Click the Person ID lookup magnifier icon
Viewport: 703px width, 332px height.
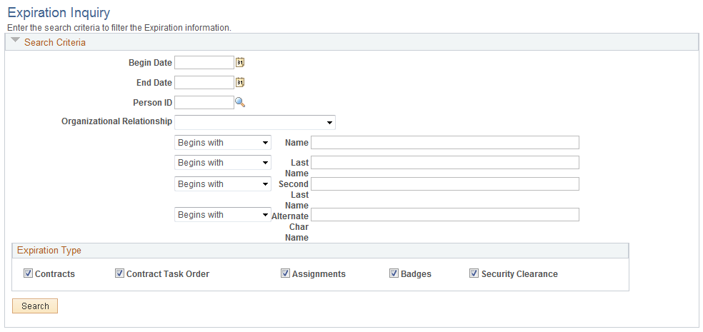(240, 103)
